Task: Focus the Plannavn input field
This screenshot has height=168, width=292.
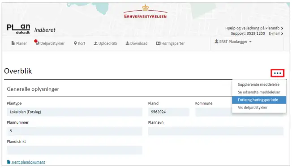Action: [x=216, y=131]
